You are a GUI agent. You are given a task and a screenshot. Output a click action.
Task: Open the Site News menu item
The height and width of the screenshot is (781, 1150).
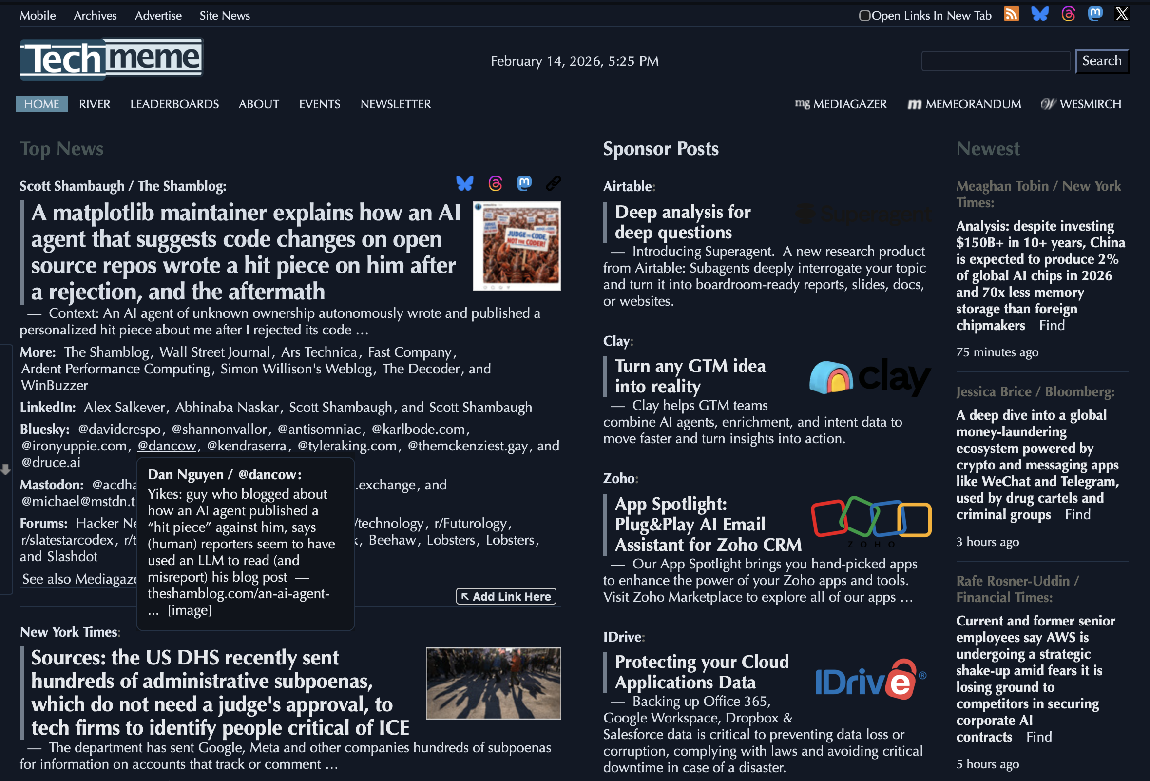224,15
